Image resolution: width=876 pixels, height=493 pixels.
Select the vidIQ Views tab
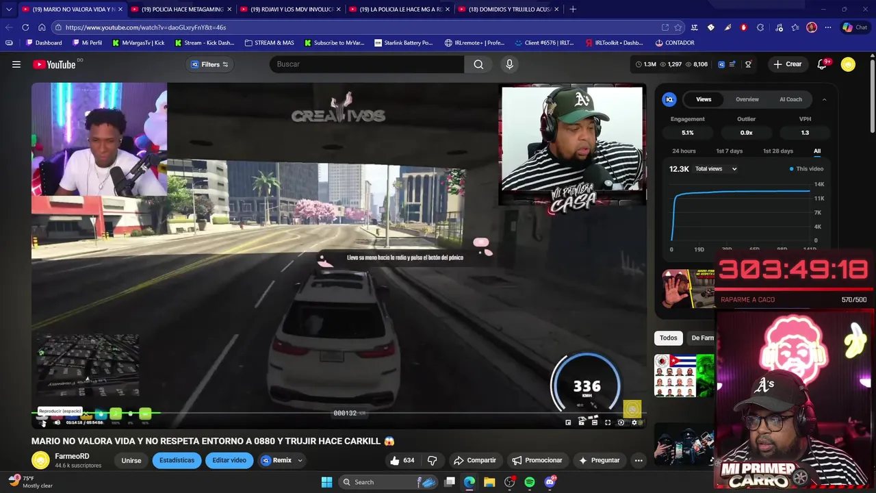tap(704, 99)
